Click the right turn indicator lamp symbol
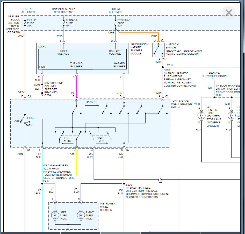The height and width of the screenshot is (234, 245). 81,215
